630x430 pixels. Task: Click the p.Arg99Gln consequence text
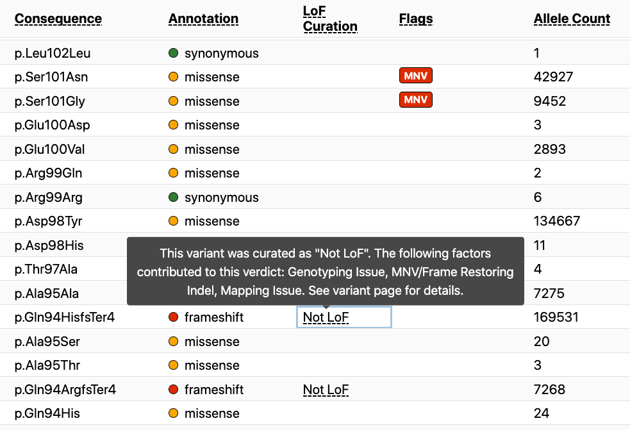(48, 173)
